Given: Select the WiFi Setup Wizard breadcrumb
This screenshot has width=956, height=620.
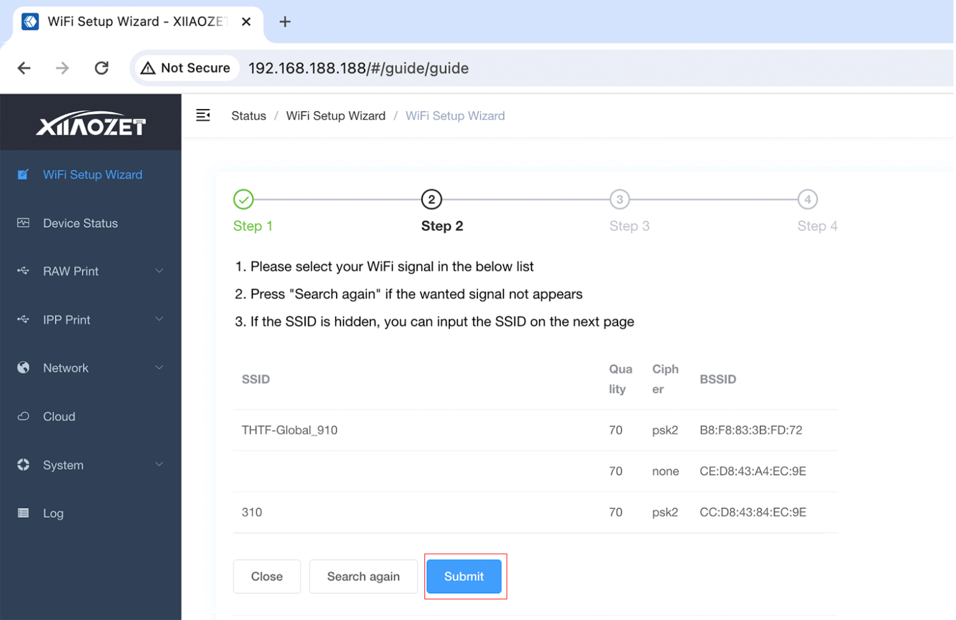Looking at the screenshot, I should coord(335,115).
